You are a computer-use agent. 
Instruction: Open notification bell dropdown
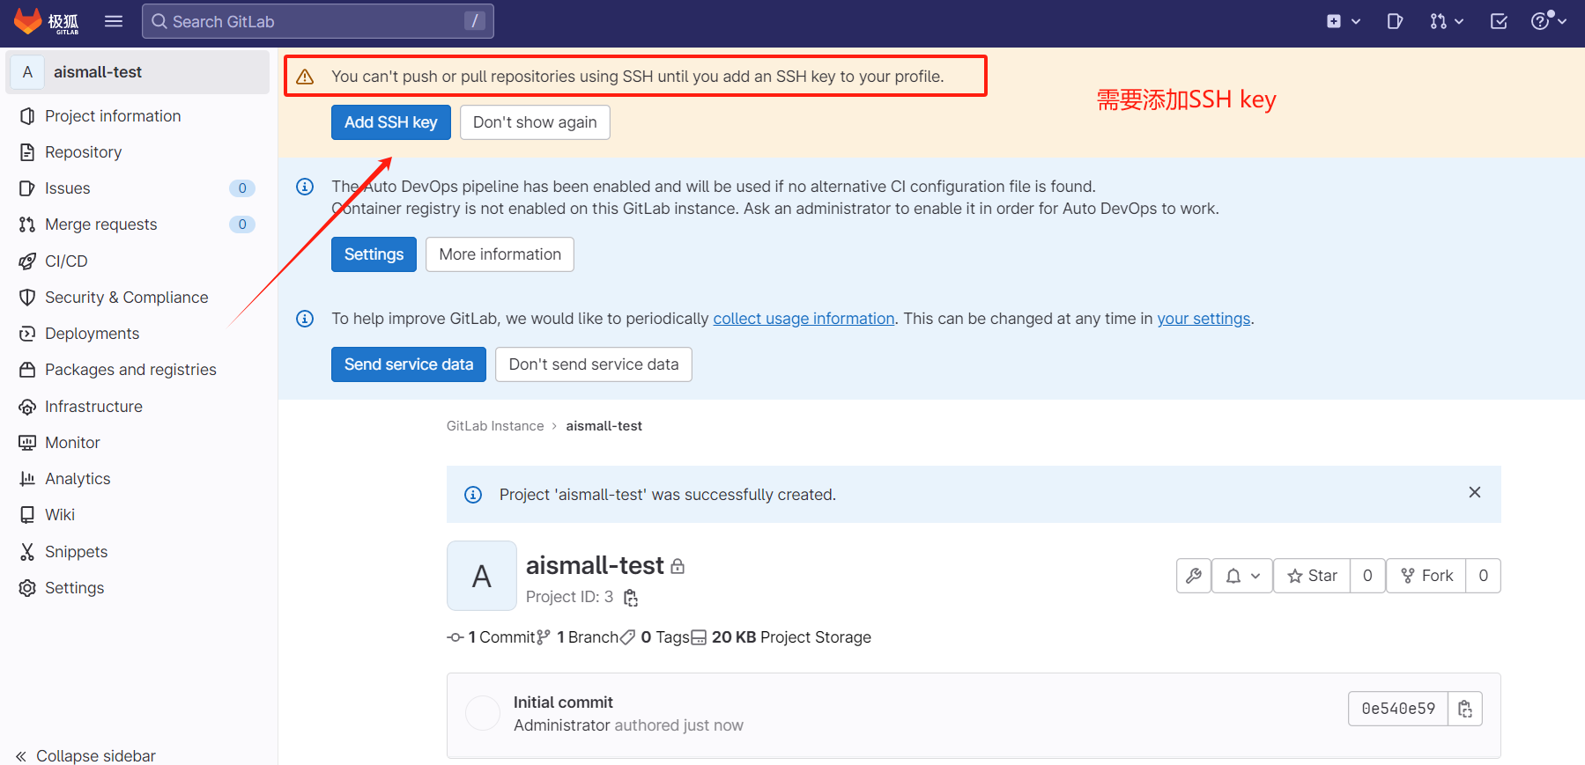[1242, 576]
